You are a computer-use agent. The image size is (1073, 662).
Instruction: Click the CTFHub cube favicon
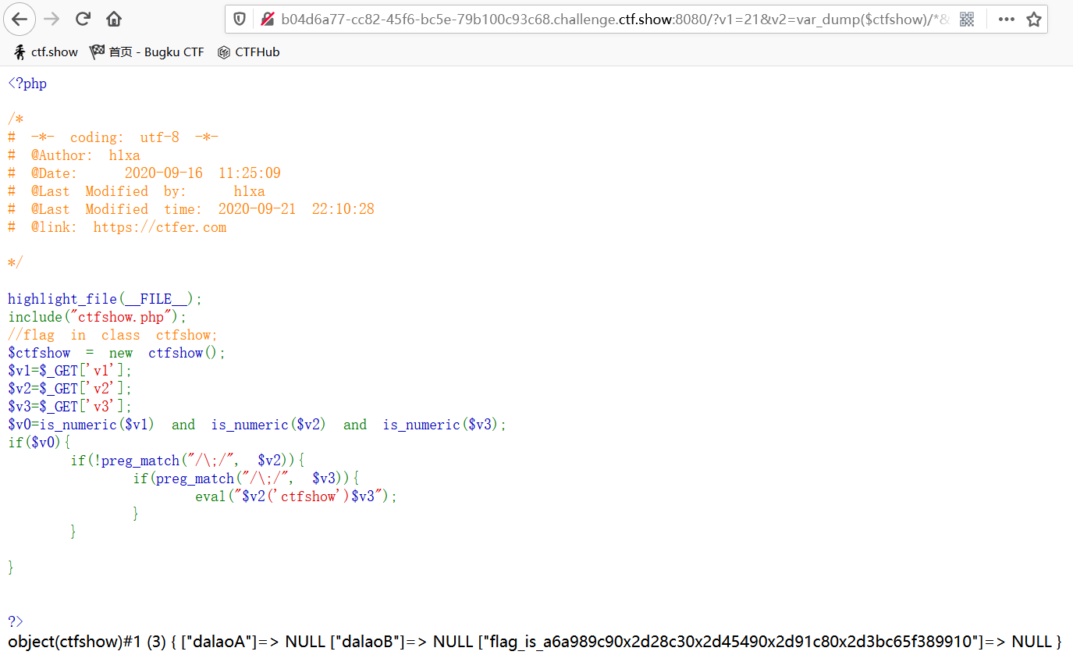pos(224,52)
